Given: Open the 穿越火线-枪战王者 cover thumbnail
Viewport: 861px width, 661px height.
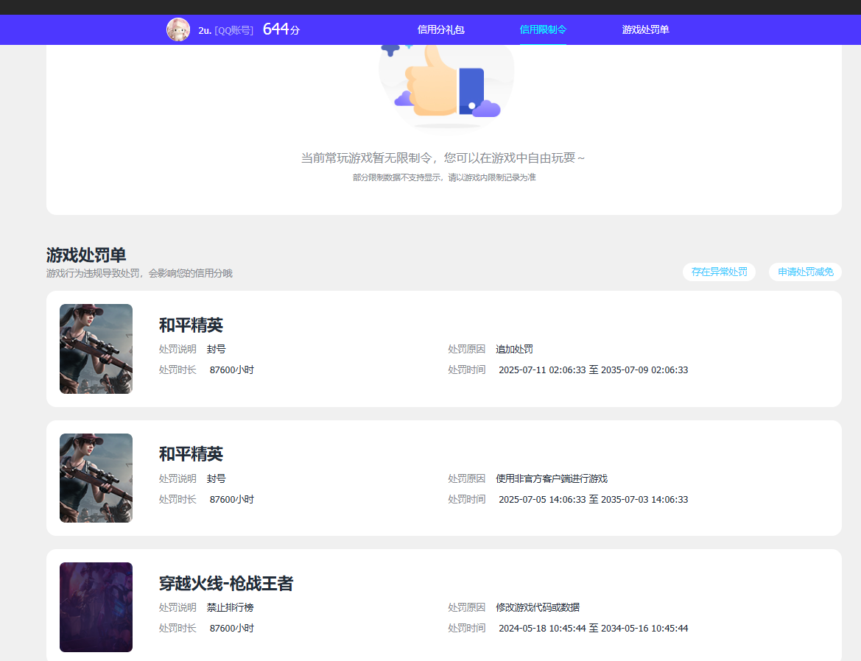Looking at the screenshot, I should pos(96,607).
